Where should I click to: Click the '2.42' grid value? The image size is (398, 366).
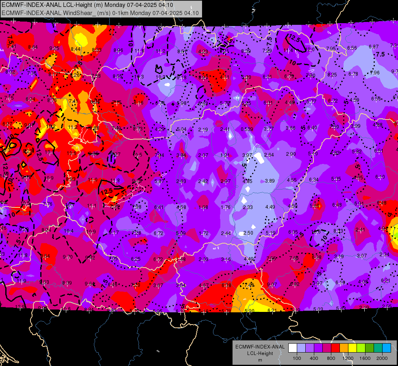pyautogui.click(x=203, y=181)
